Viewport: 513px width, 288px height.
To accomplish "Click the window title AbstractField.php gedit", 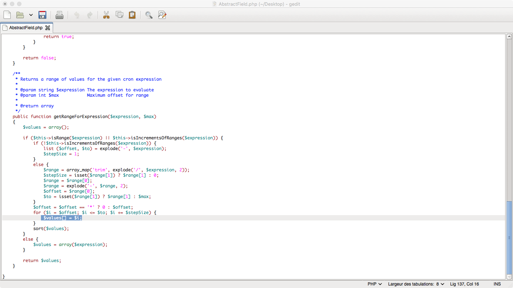I will 259,4.
